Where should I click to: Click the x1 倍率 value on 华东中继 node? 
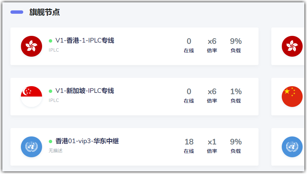(x=212, y=142)
